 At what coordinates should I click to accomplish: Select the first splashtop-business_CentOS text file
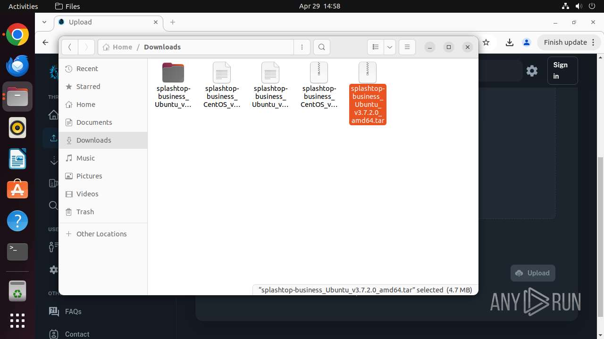click(x=222, y=85)
